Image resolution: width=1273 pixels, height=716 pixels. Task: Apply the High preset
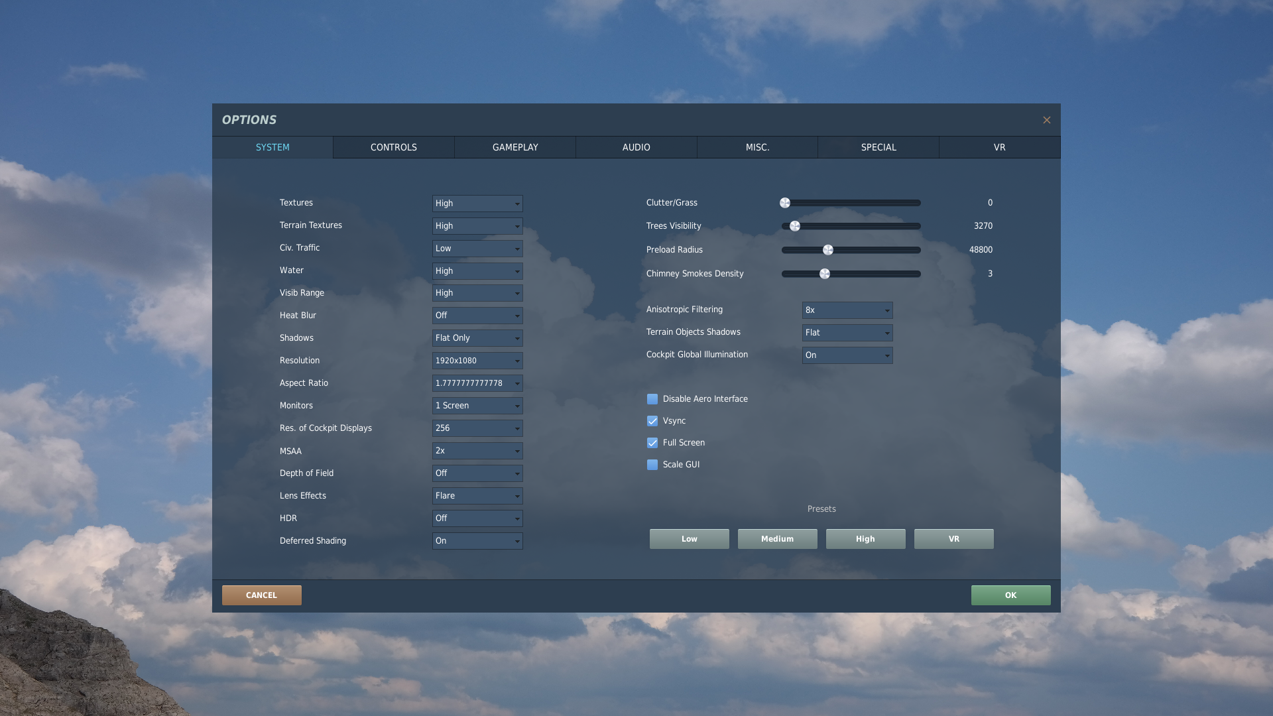click(x=865, y=539)
